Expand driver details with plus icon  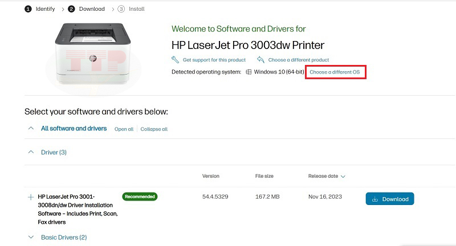coord(31,197)
